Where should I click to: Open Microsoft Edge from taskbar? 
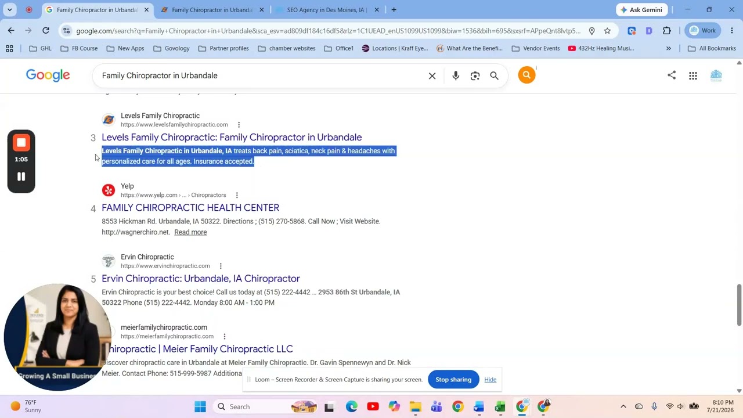352,406
